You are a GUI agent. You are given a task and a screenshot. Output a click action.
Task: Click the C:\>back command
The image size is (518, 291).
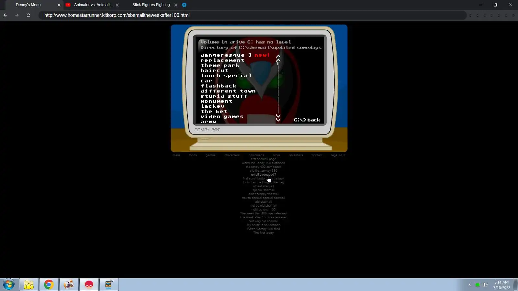[x=307, y=120]
